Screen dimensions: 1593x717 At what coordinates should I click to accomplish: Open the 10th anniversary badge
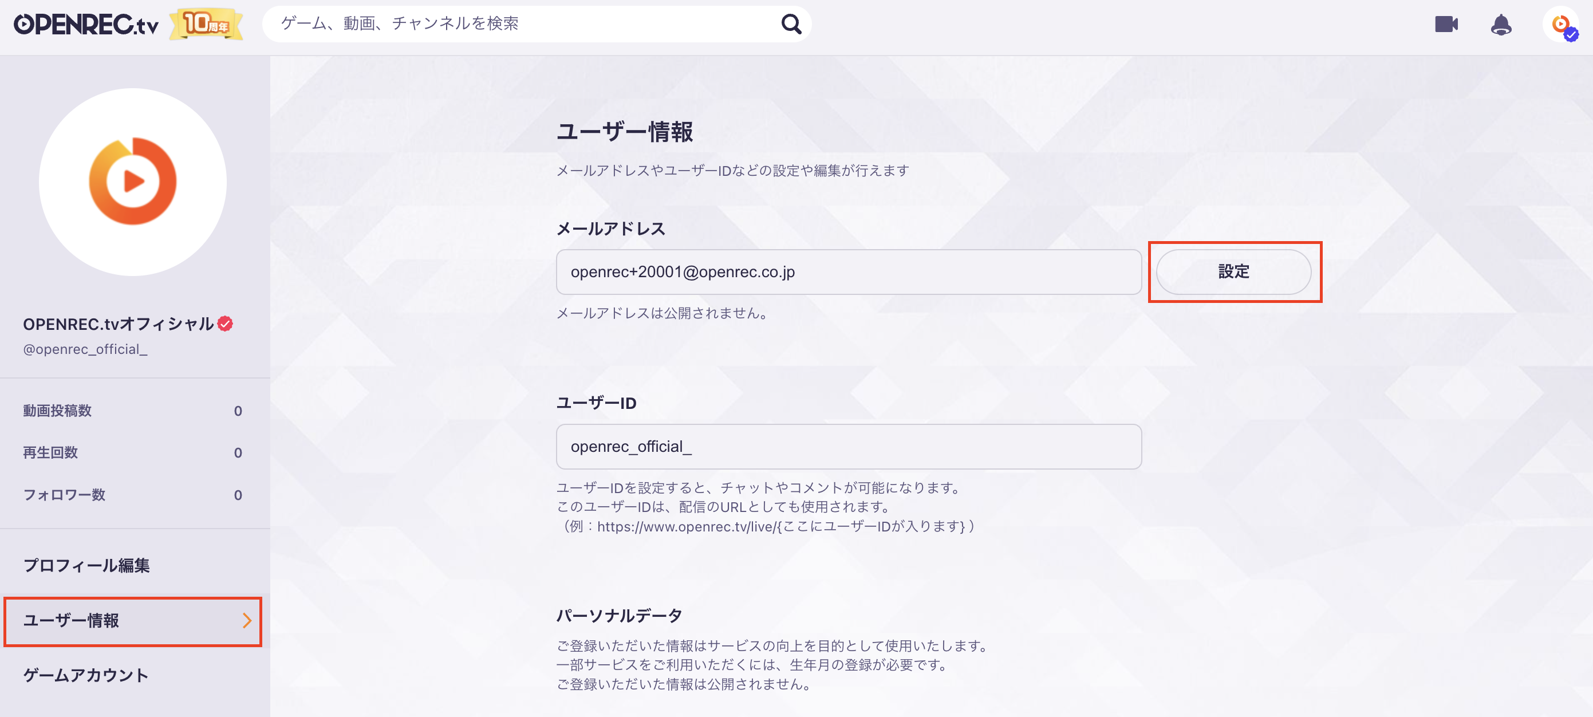coord(206,24)
